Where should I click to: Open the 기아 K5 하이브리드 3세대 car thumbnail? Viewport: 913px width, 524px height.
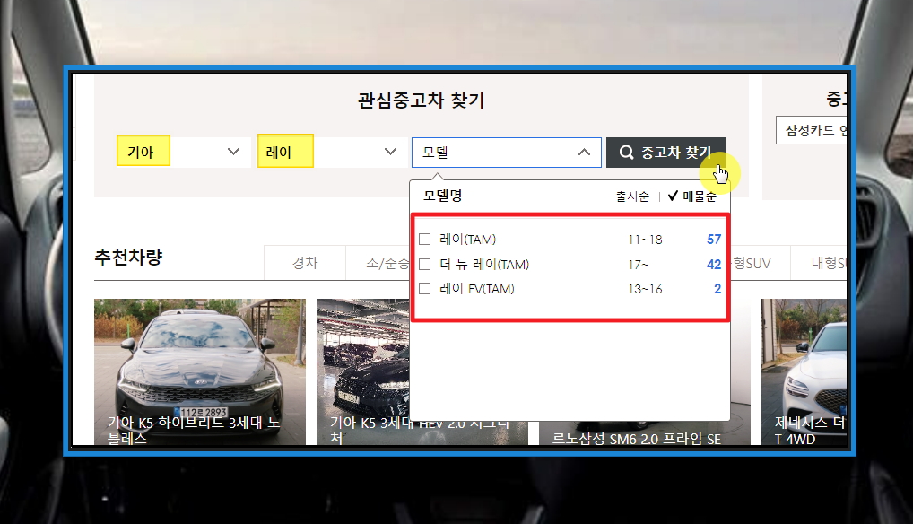[x=200, y=372]
